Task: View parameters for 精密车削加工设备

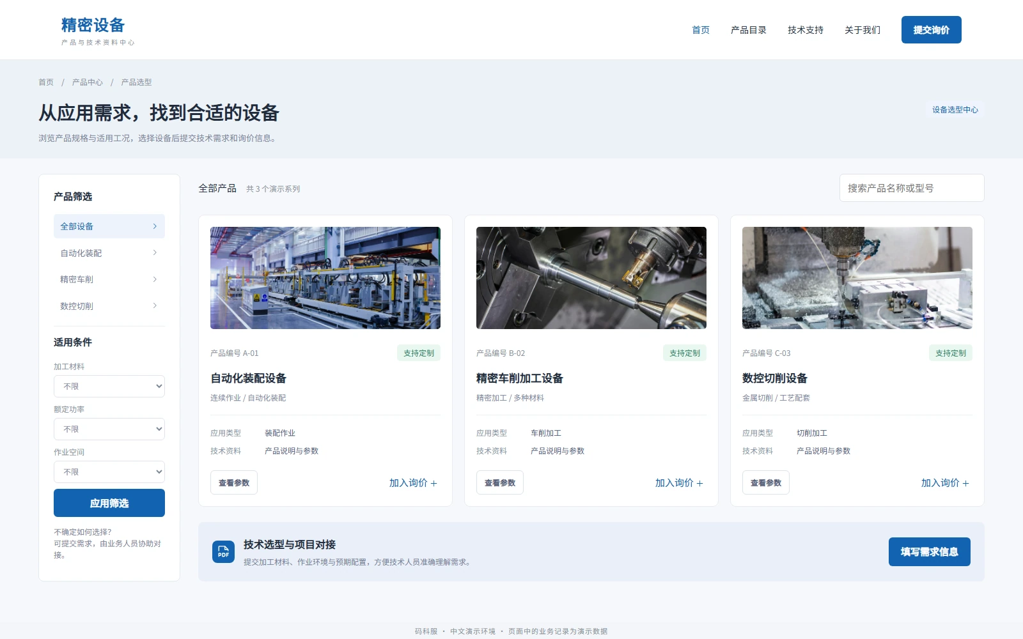Action: [x=500, y=482]
